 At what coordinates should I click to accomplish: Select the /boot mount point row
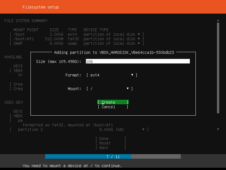point(77,34)
